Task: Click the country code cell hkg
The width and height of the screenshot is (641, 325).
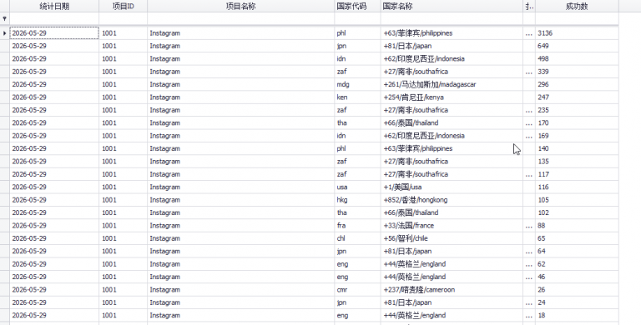Action: coord(357,200)
